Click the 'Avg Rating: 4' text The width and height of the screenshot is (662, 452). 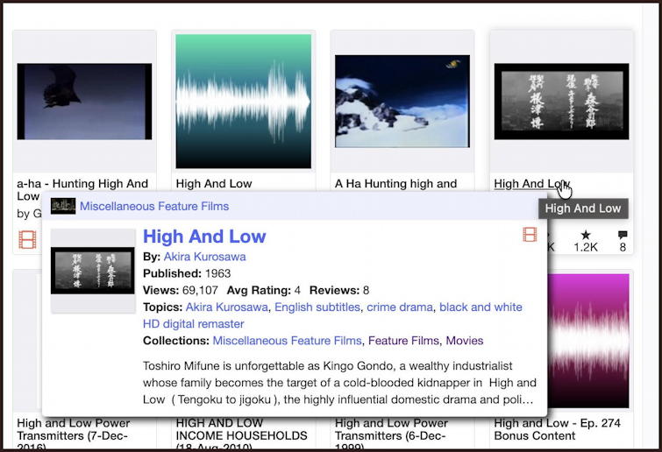click(263, 290)
